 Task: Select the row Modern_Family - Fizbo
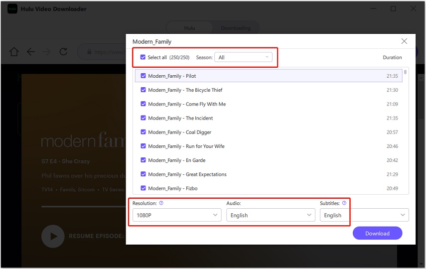tap(269, 188)
